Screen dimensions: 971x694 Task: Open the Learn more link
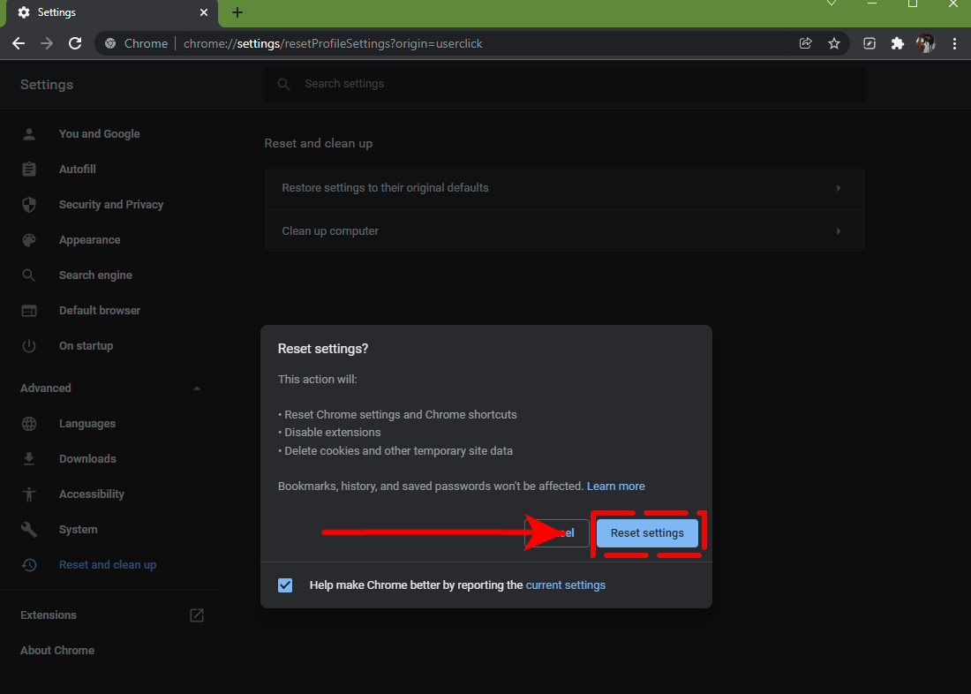coord(615,486)
